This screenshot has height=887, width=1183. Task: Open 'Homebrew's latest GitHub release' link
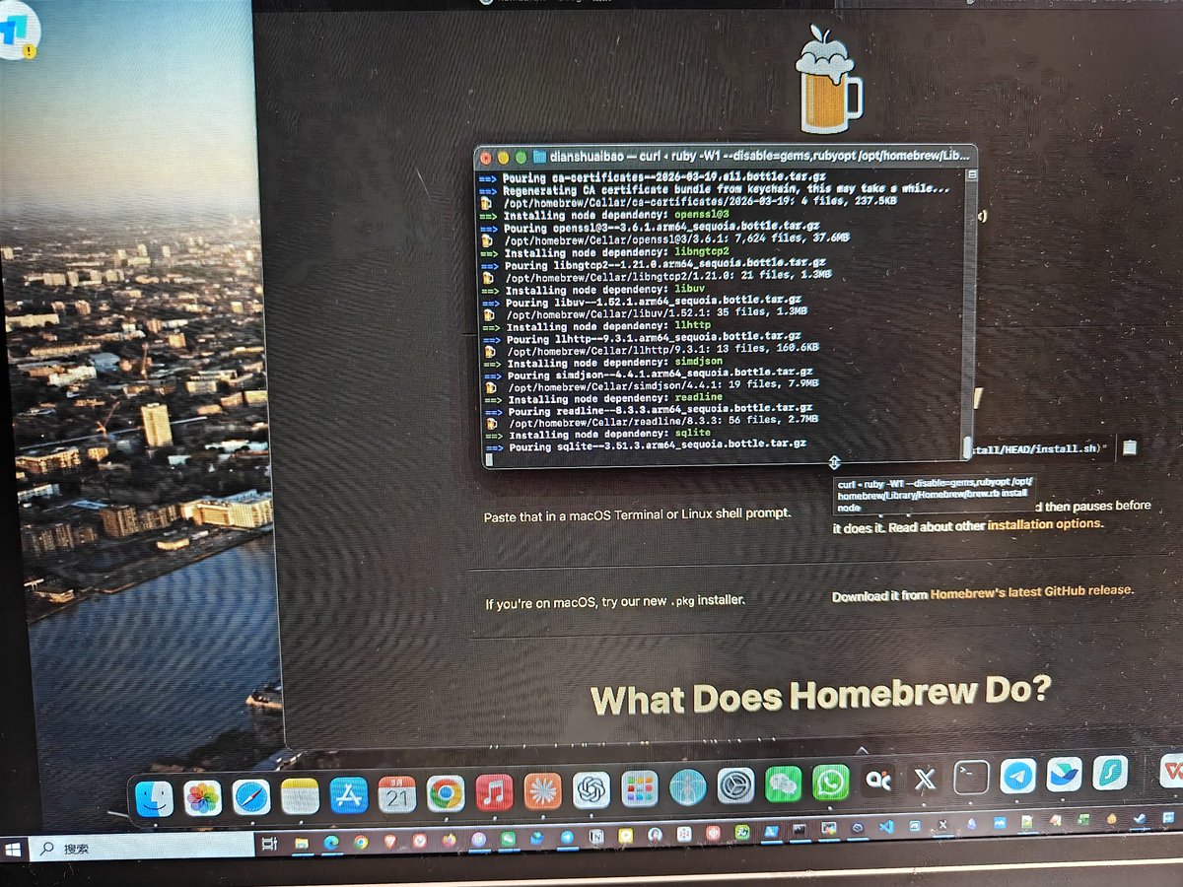[x=1031, y=592]
